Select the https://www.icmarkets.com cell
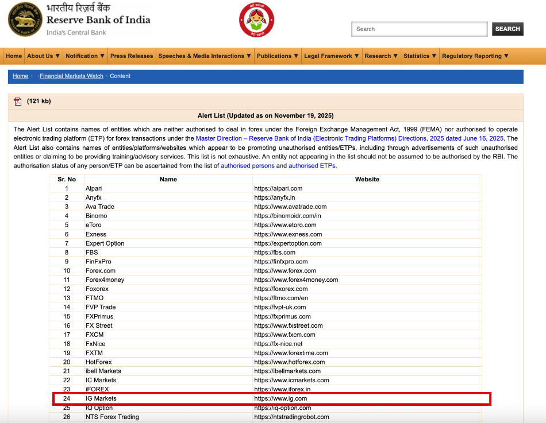The height and width of the screenshot is (423, 546). point(367,380)
